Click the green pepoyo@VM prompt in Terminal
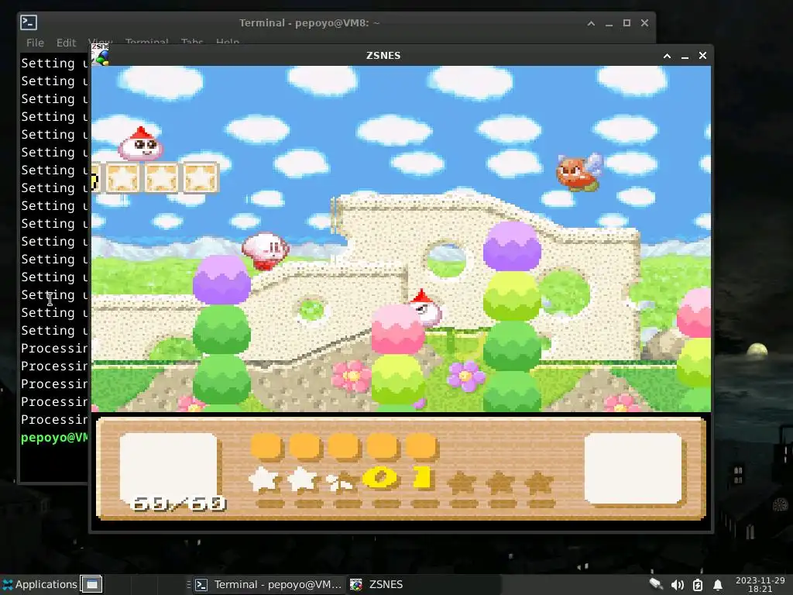793x595 pixels. (54, 438)
